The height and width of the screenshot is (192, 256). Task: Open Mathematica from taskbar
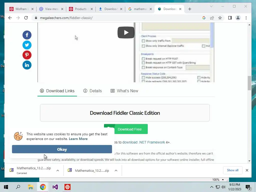click(x=67, y=187)
